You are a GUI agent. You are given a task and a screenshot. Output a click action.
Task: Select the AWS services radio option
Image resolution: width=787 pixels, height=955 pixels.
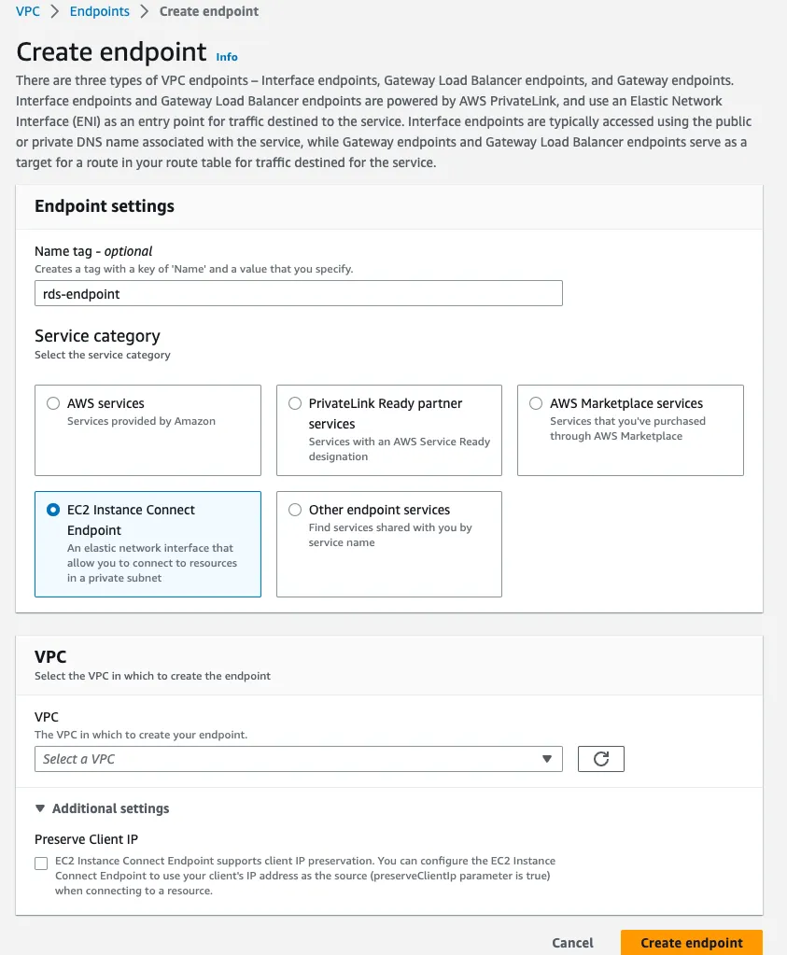coord(54,404)
